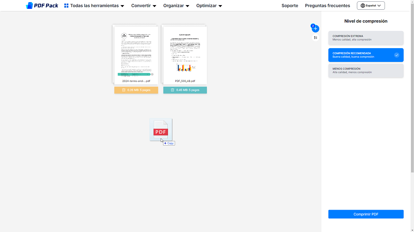Open Preguntas frecuentes link

click(x=327, y=6)
